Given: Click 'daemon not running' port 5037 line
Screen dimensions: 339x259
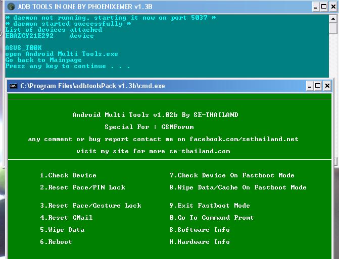Looking at the screenshot, I should 111,18.
